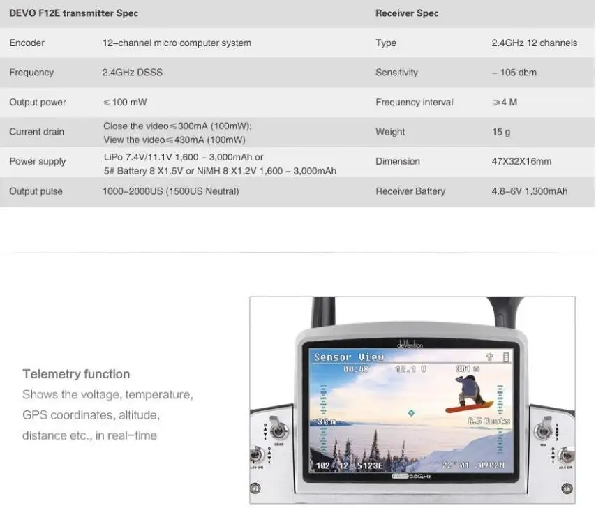
Task: Click '5# Battery 8 X1.5V or NiMH' line
Action: 220,171
